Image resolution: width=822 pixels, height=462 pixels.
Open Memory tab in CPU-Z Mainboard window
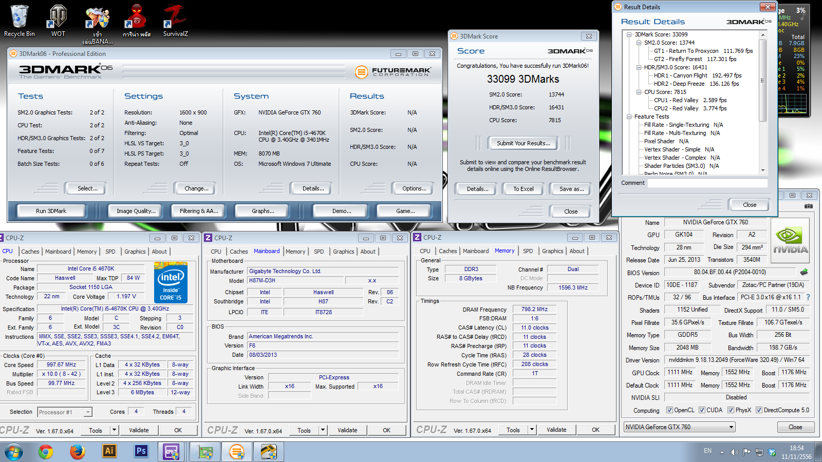coord(295,252)
